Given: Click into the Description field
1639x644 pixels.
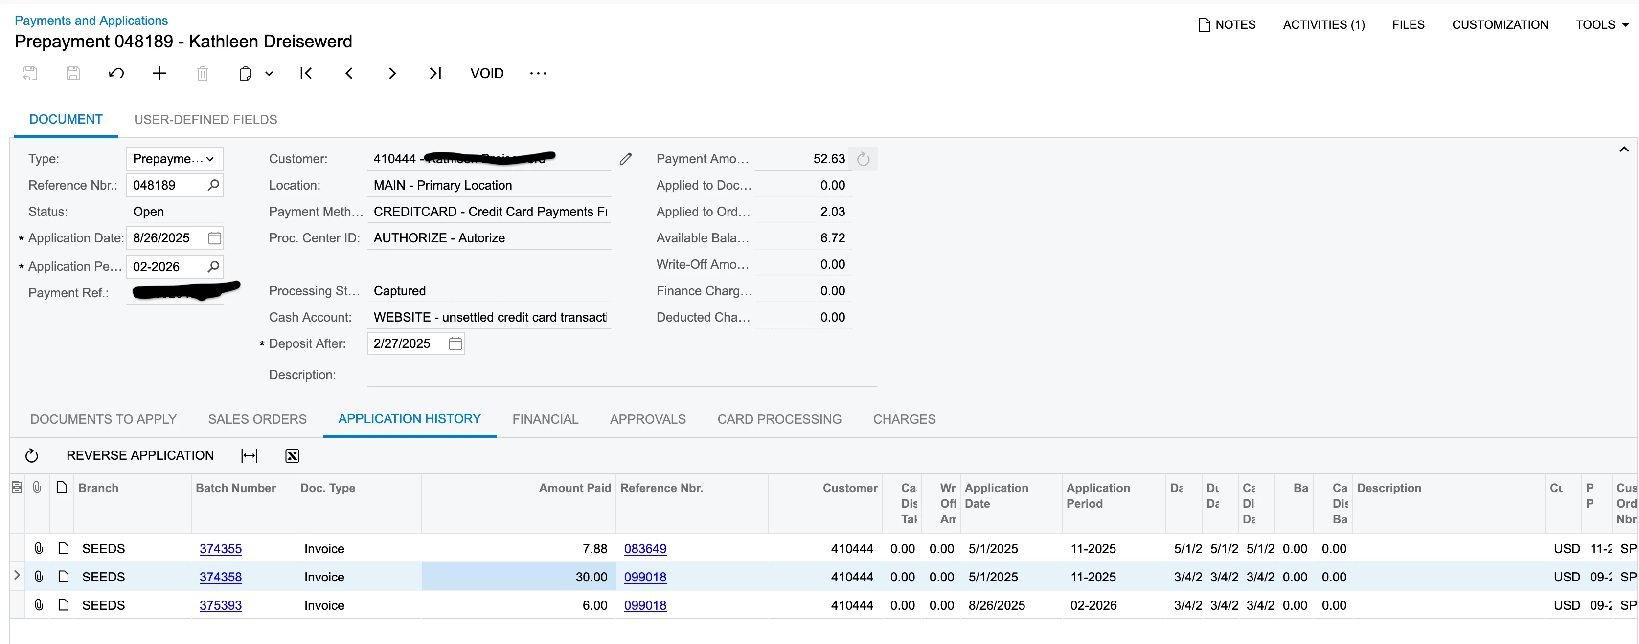Looking at the screenshot, I should [x=621, y=374].
